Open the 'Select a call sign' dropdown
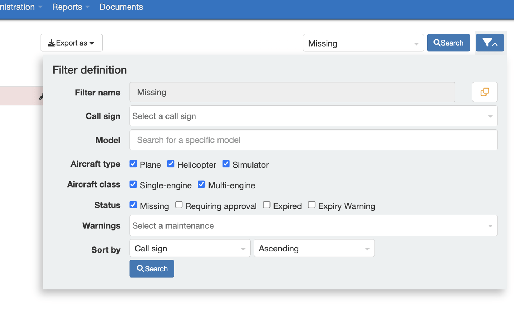514x314 pixels. point(313,116)
